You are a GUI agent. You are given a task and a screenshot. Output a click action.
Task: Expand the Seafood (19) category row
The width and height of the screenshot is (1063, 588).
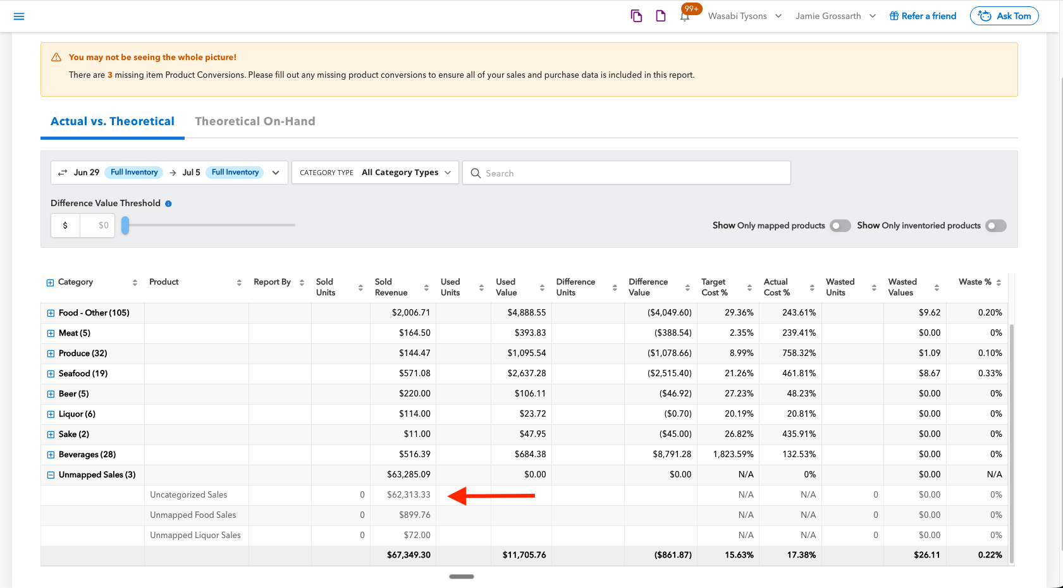coord(51,374)
